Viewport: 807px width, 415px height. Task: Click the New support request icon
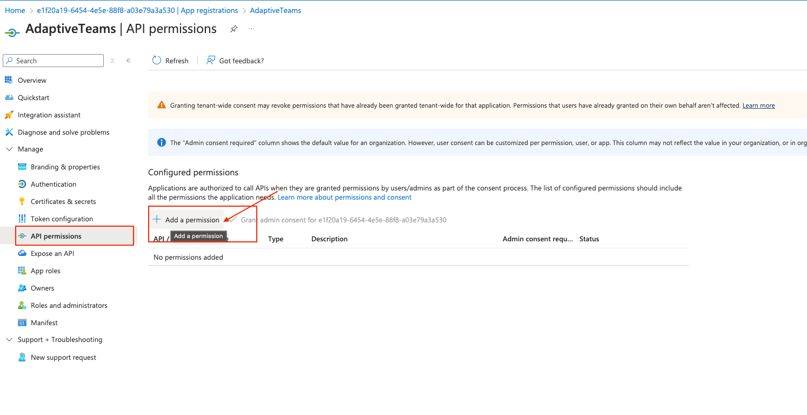click(x=22, y=357)
